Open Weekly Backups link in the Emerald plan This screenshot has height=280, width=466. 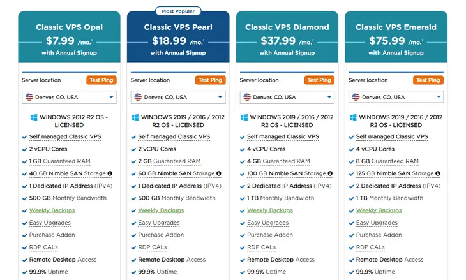pos(379,210)
